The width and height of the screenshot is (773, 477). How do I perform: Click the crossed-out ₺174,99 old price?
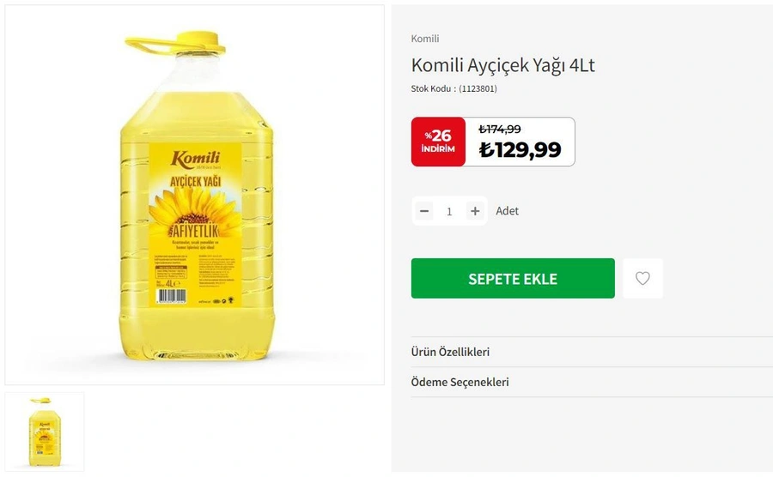tap(500, 129)
